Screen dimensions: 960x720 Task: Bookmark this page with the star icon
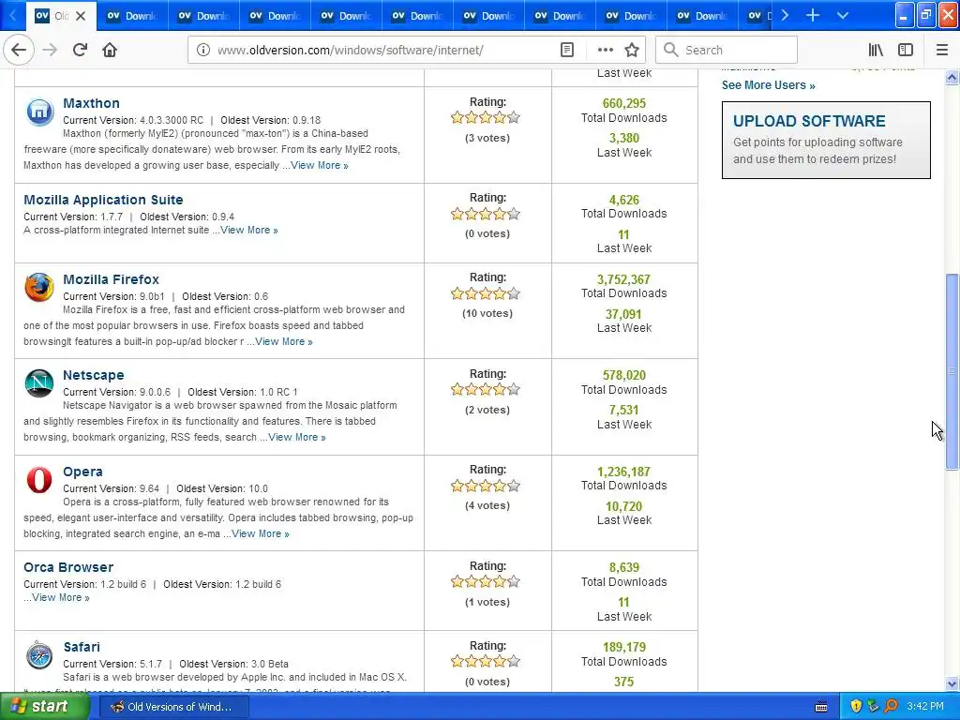pos(632,50)
